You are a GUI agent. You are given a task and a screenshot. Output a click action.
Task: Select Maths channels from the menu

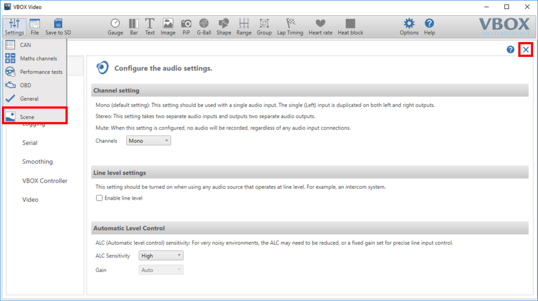(x=35, y=58)
